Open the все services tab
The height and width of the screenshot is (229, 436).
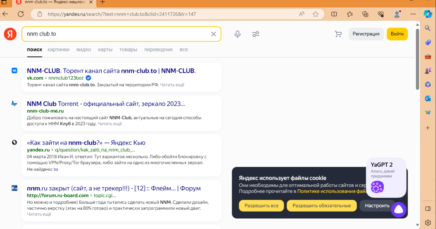tap(184, 49)
